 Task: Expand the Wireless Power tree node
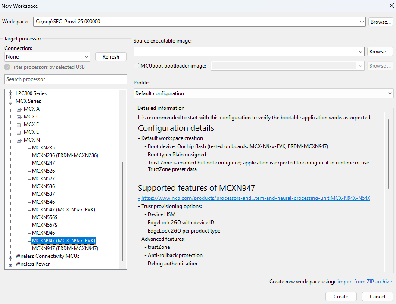click(x=11, y=264)
